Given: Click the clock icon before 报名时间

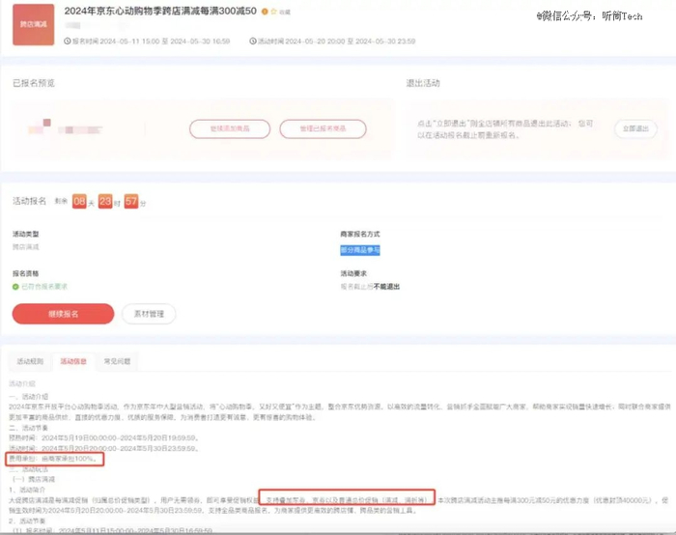Looking at the screenshot, I should [x=68, y=41].
